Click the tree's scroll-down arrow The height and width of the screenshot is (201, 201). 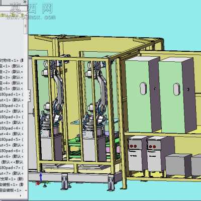(26, 190)
